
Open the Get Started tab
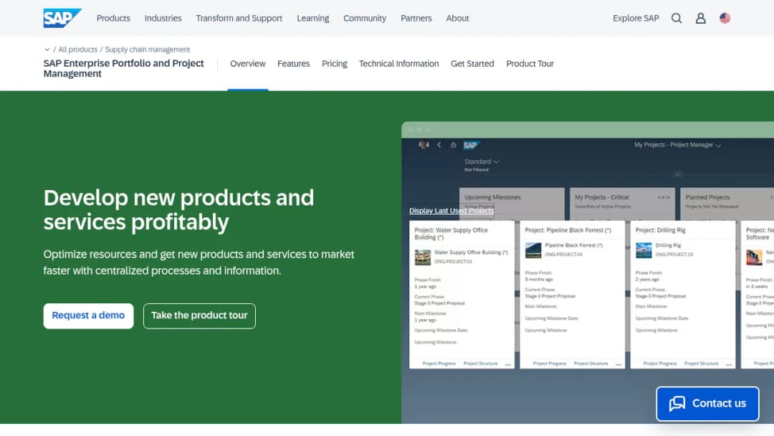tap(472, 64)
